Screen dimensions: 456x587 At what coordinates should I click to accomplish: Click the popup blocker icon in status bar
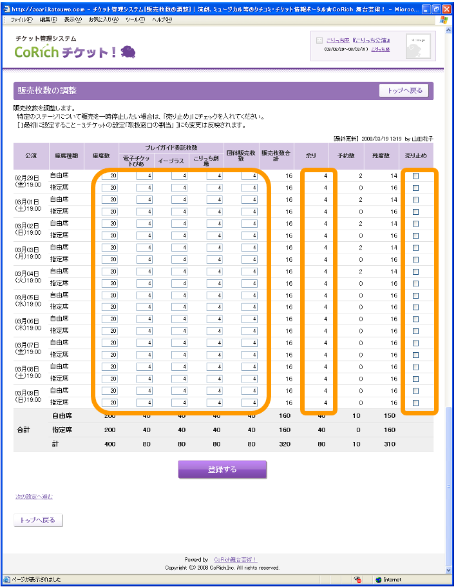(x=357, y=579)
